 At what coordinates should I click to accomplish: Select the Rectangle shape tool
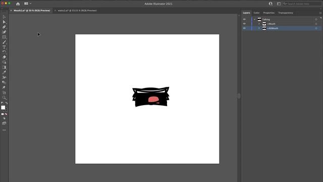[4, 37]
